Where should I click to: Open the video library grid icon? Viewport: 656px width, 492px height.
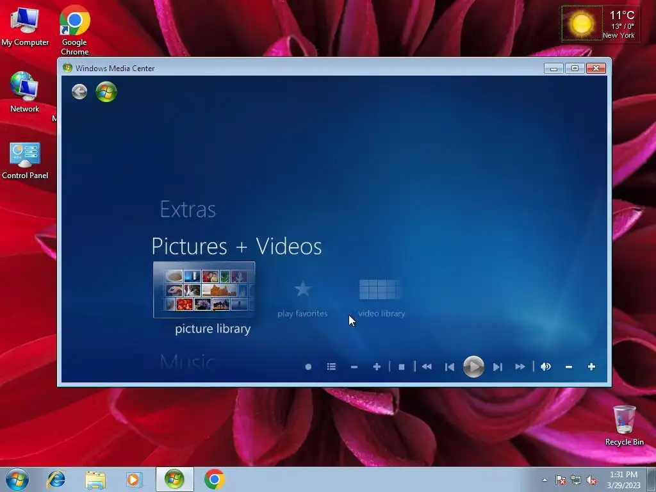click(x=381, y=289)
